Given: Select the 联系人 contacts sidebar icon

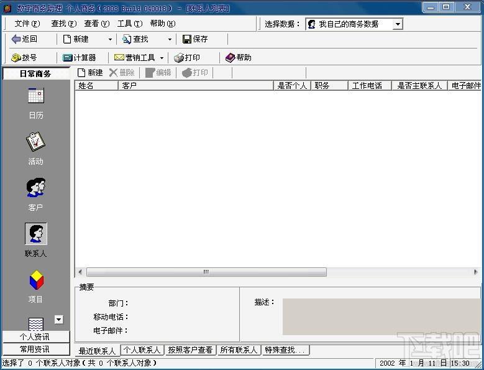Looking at the screenshot, I should point(36,240).
